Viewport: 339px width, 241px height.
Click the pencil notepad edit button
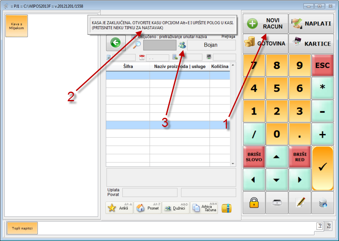coord(300,202)
